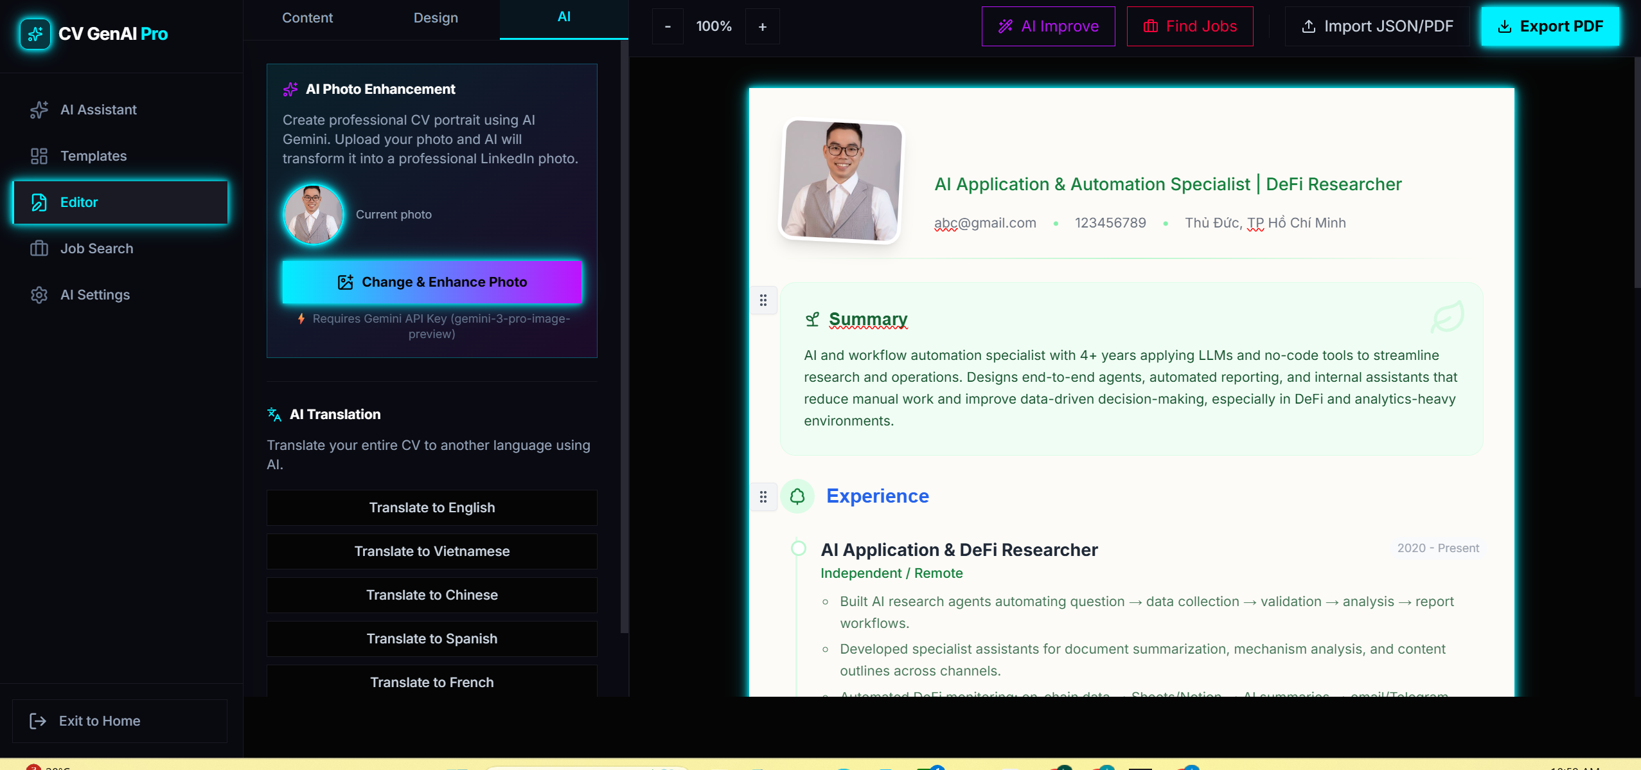Go to Job Search section
1641x770 pixels.
tap(96, 249)
